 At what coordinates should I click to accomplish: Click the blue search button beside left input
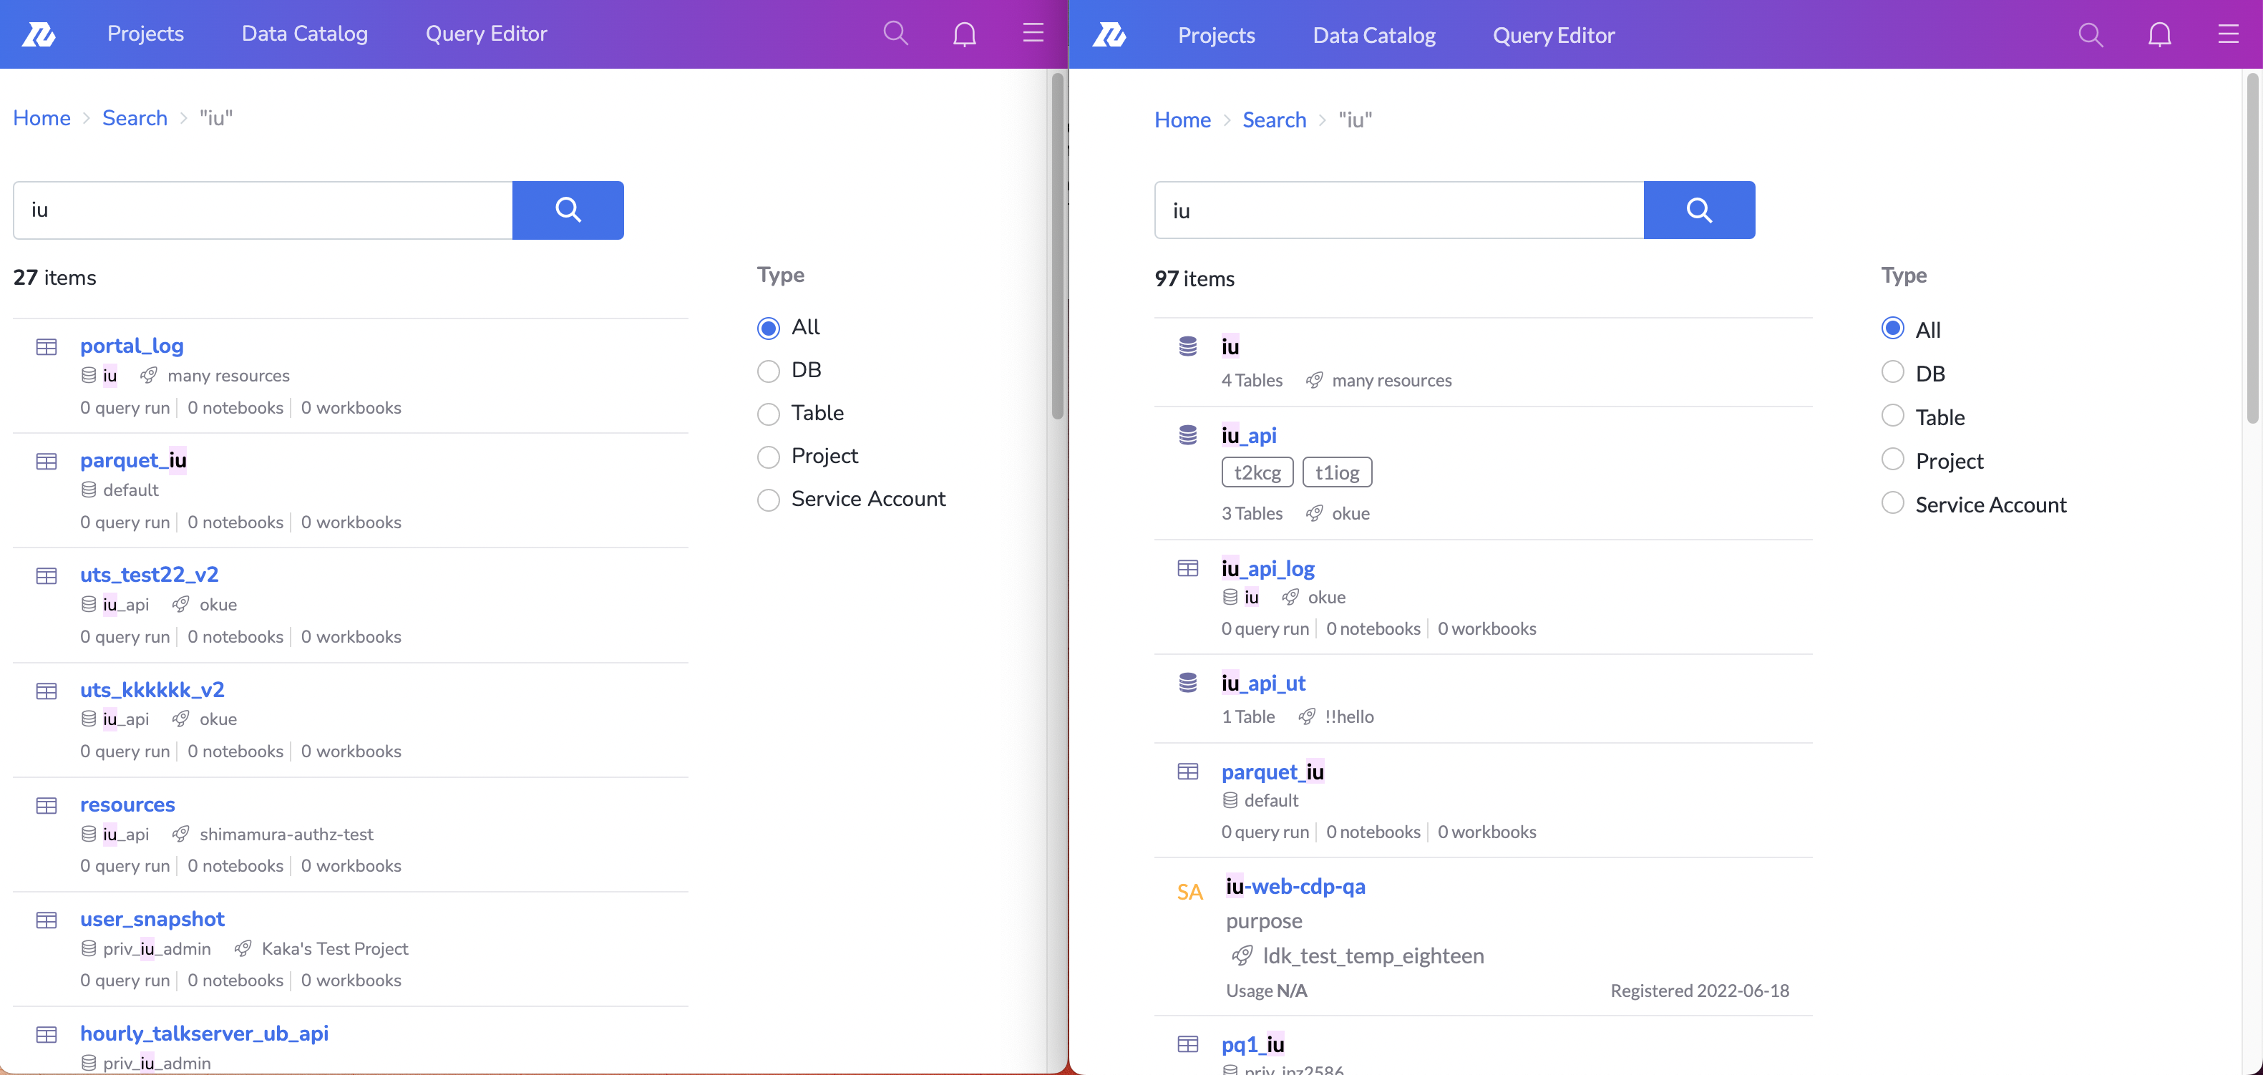pyautogui.click(x=568, y=210)
